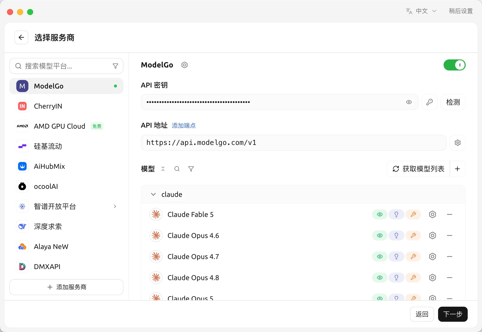Select 深度求索 provider
The height and width of the screenshot is (332, 482).
(66, 226)
